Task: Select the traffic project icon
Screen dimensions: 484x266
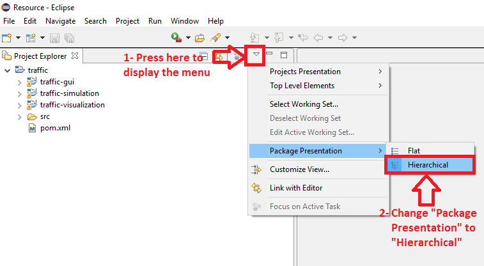Action: [20, 70]
